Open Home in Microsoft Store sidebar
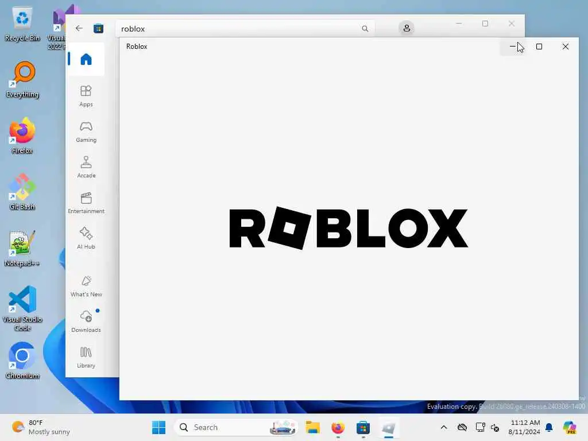Screen dimensions: 588x441 click(x=86, y=59)
